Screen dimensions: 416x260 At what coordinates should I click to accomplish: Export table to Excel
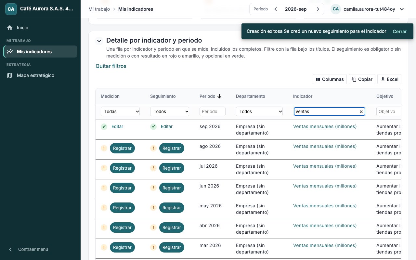(x=389, y=79)
